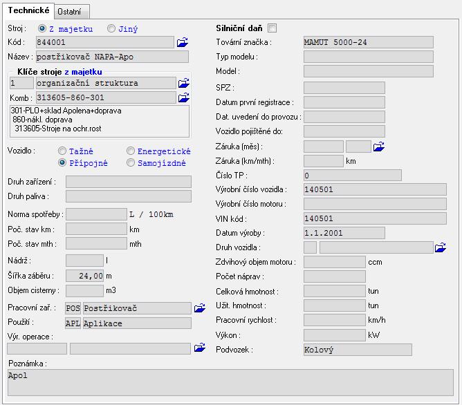The height and width of the screenshot is (405, 462).
Task: Click the Druh vozidla name field
Action: pos(376,247)
